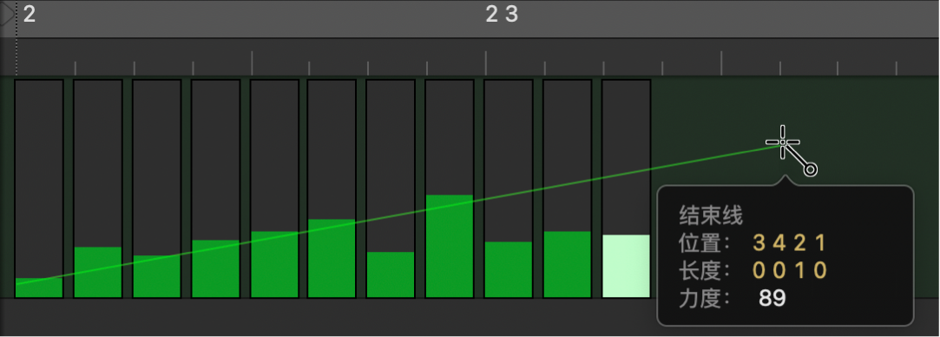Image resolution: width=940 pixels, height=337 pixels.
Task: Click the playhead triangle at ruler start
Action: [x=6, y=16]
